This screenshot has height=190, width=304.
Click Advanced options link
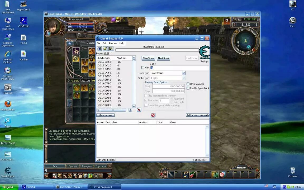[x=106, y=160]
